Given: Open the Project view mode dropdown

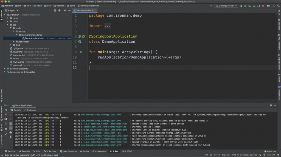Looking at the screenshot, I should [12, 11].
